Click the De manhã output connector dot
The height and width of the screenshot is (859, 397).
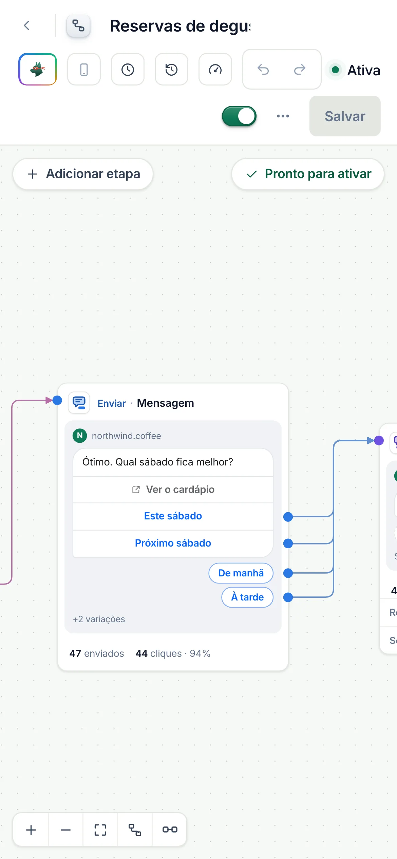click(x=288, y=573)
